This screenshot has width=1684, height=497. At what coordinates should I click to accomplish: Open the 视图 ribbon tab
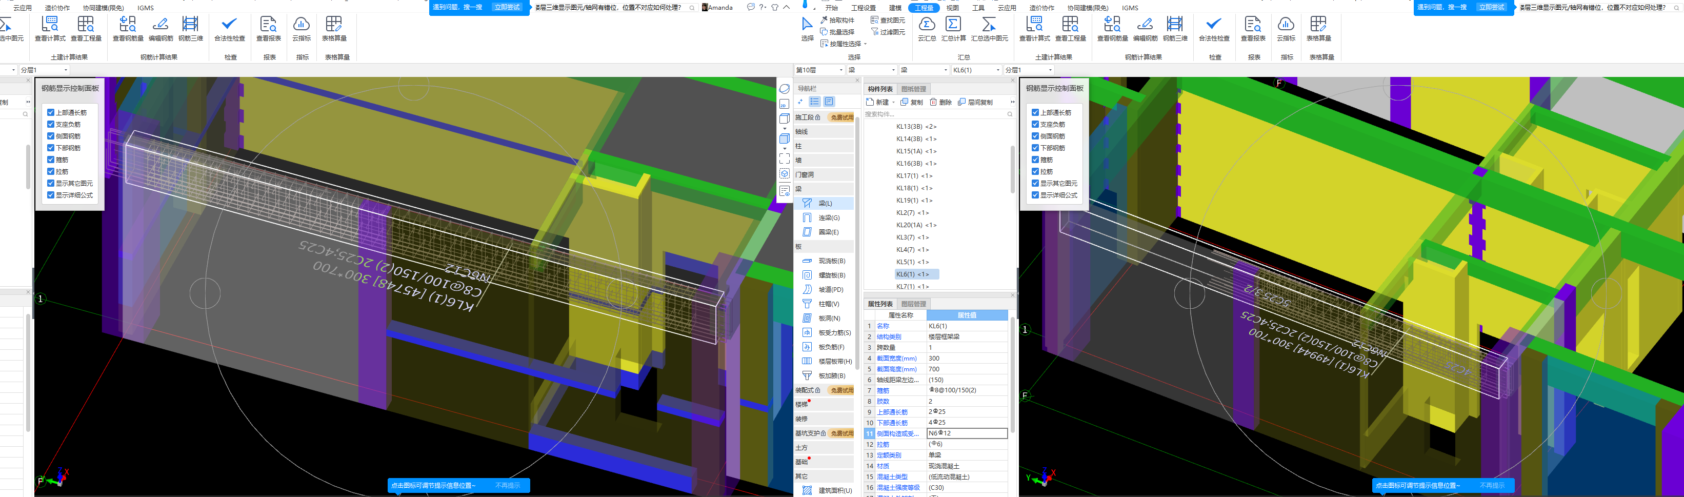click(952, 8)
